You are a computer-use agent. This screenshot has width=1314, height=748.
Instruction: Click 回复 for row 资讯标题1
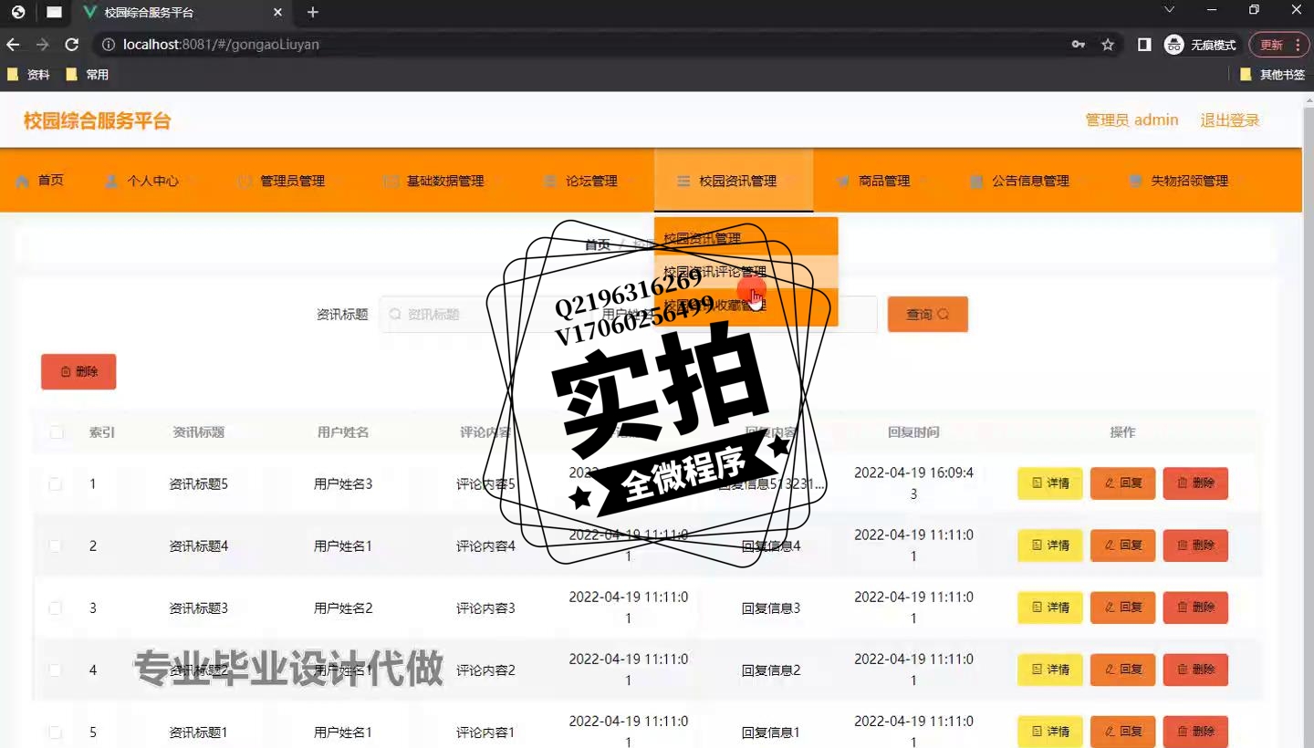[1123, 732]
